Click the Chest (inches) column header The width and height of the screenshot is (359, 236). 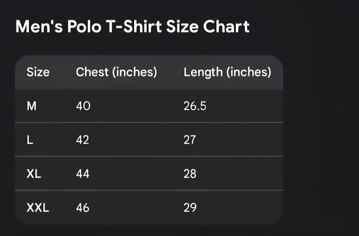116,72
